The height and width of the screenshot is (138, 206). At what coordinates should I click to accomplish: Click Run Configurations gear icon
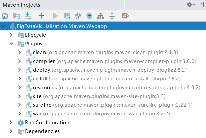(21, 123)
